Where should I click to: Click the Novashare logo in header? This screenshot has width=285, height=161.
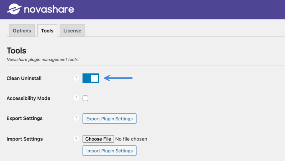pos(40,9)
